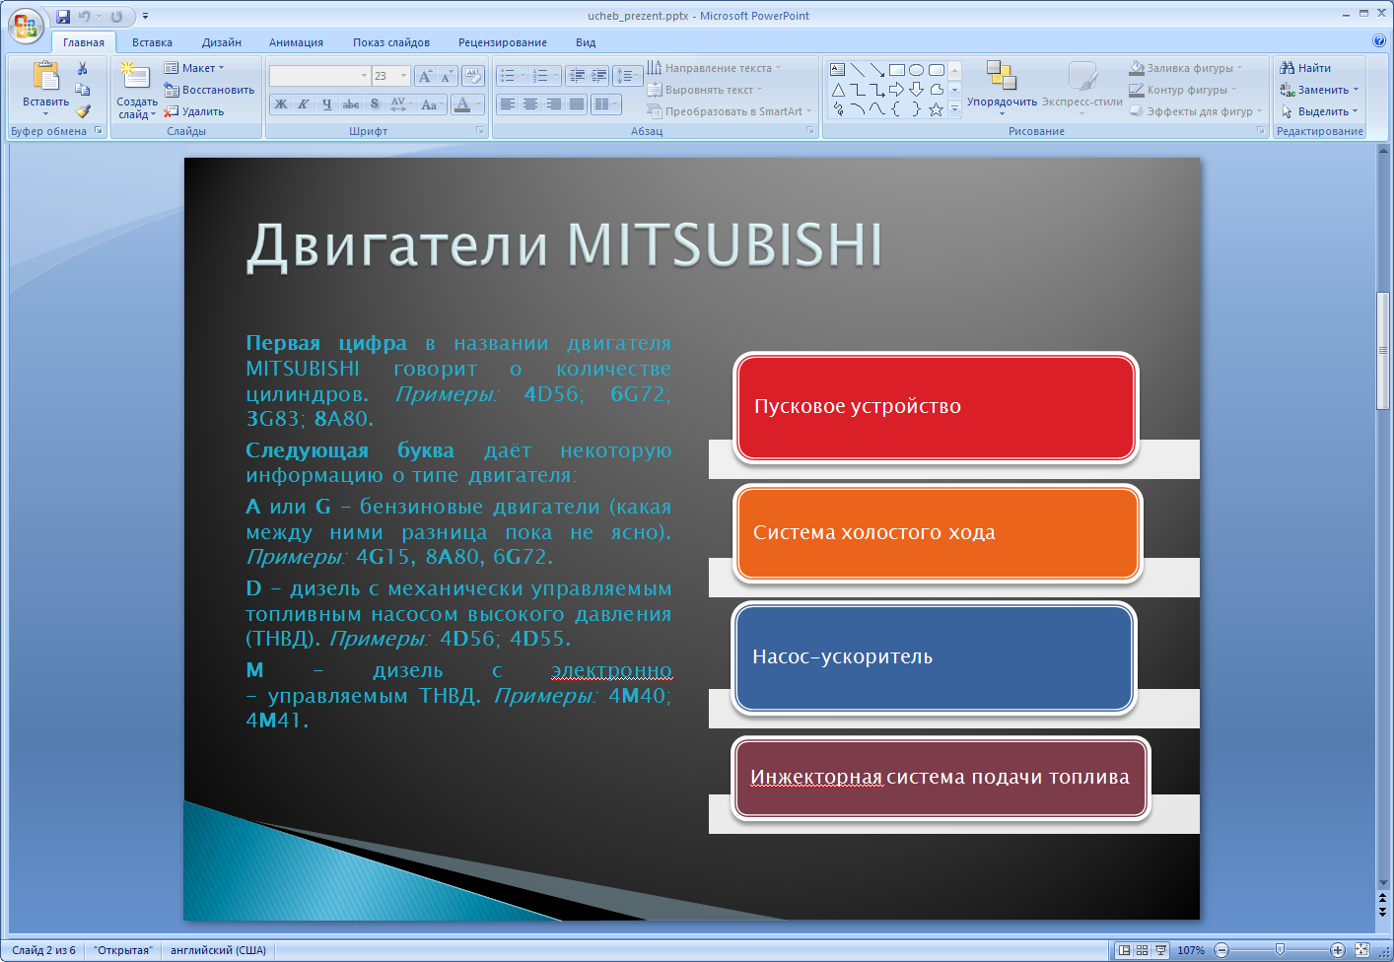Open the Показ слайдов tab
The image size is (1394, 962).
point(391,42)
